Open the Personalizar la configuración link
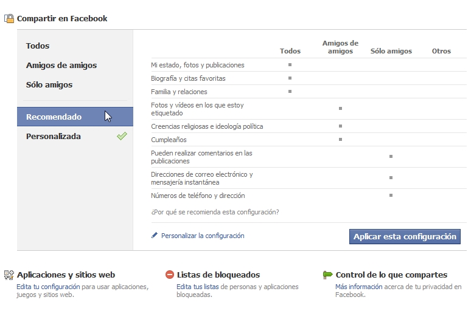 coord(203,236)
